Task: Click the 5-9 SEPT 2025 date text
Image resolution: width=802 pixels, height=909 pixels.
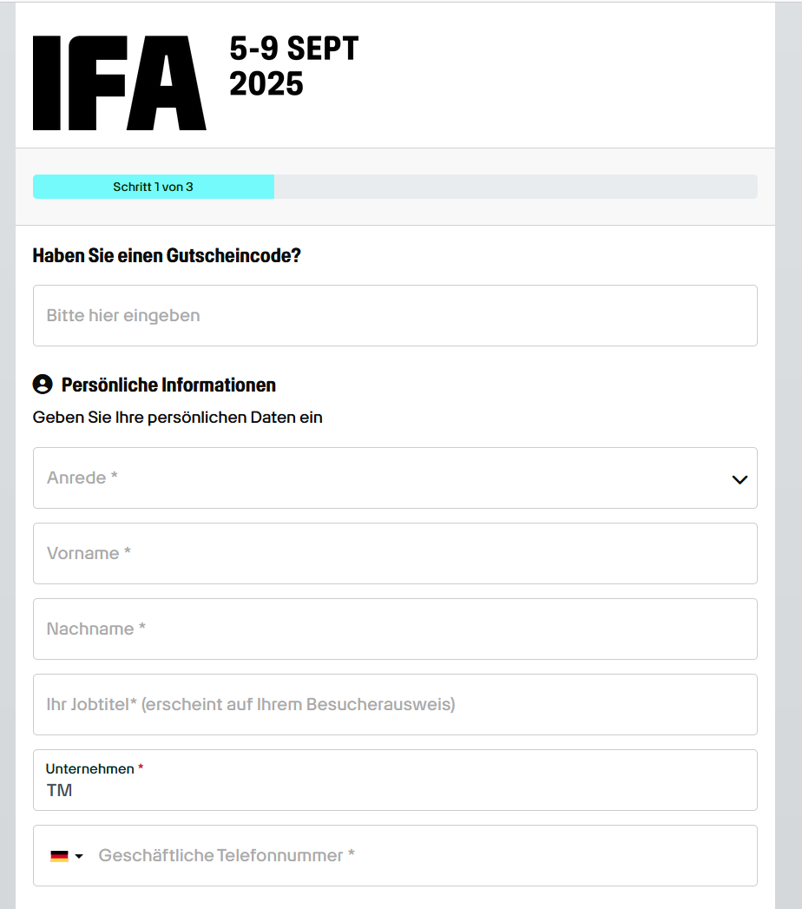Action: pos(293,66)
